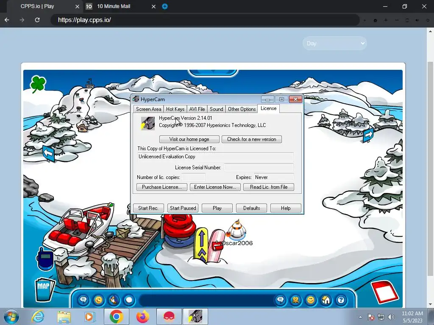The width and height of the screenshot is (434, 325).
Task: Click the HyperCam camera logo in License tab
Action: (x=148, y=123)
